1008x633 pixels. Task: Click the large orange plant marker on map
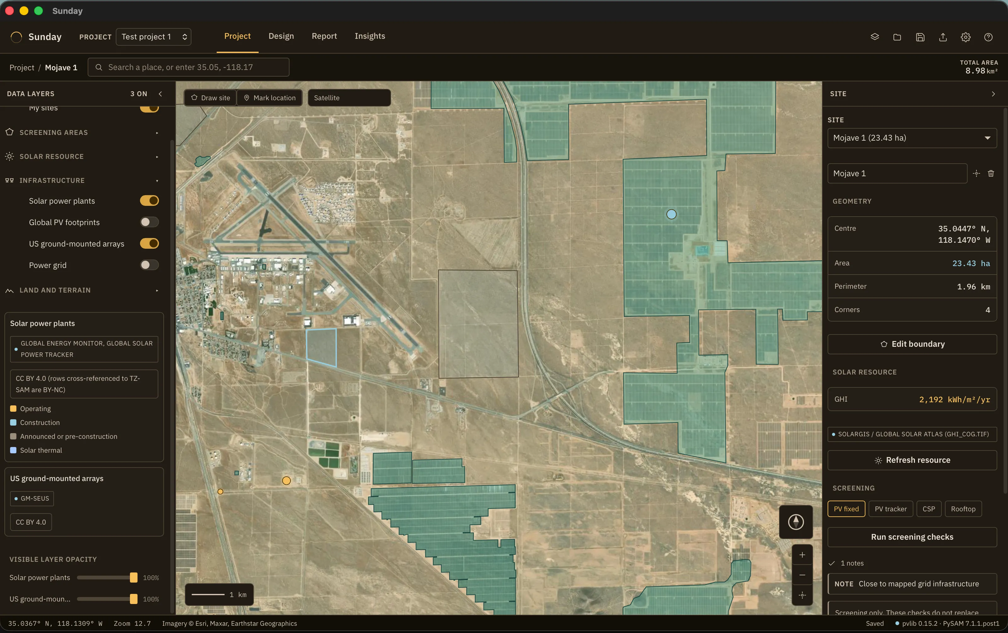pyautogui.click(x=286, y=480)
